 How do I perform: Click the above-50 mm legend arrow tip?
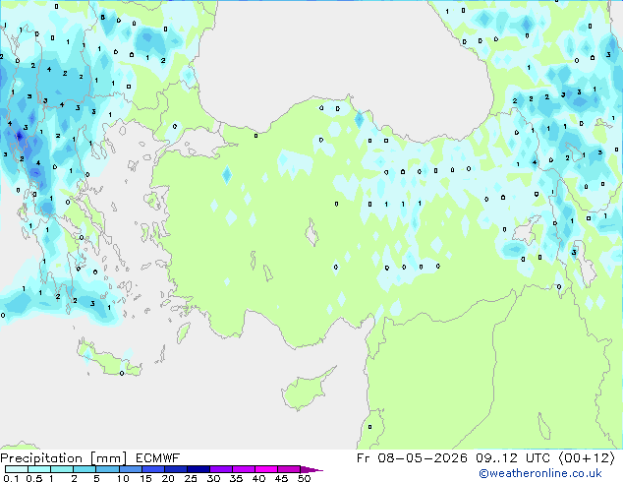coord(311,469)
